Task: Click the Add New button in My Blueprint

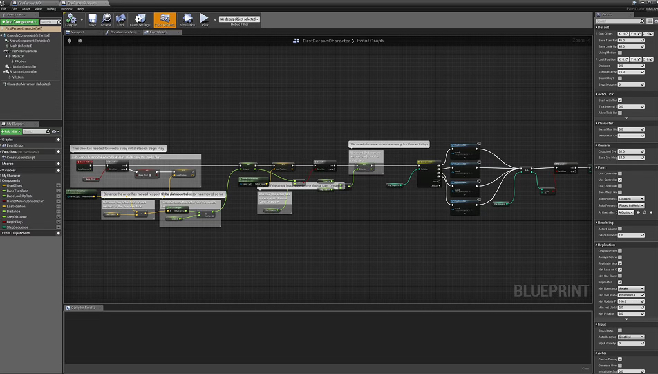Action: (x=11, y=131)
